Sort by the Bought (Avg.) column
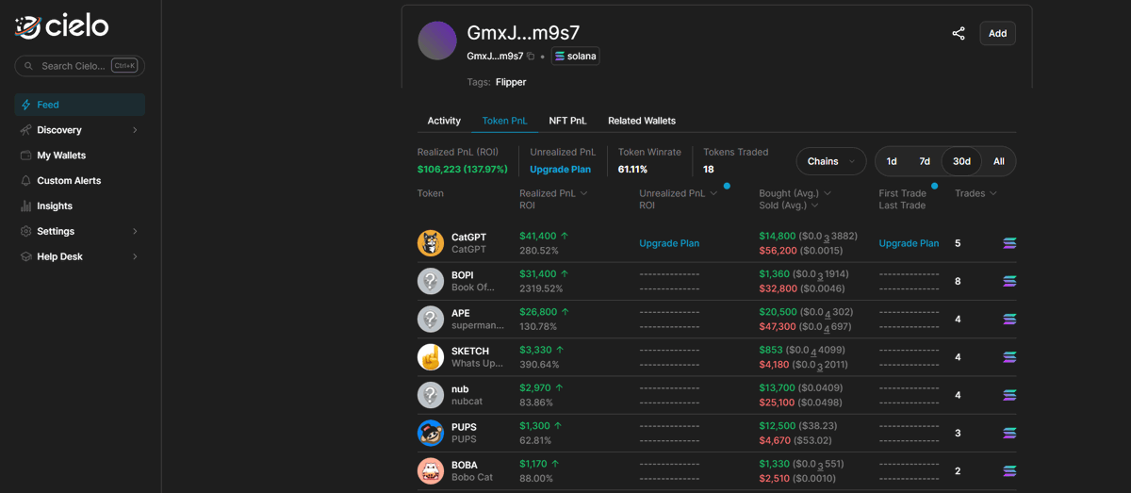Screen dimensions: 1131x493 pos(795,193)
